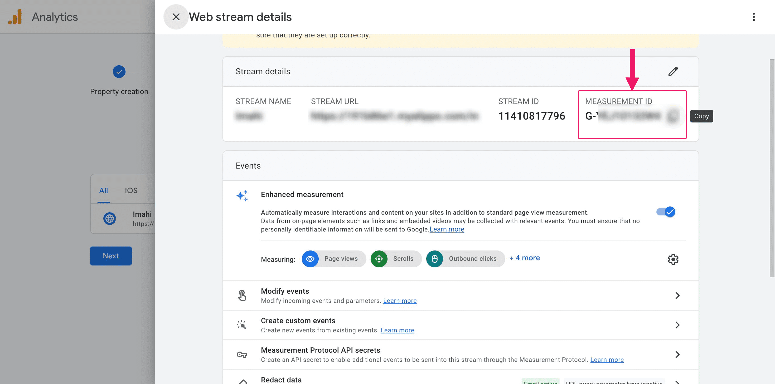Expand the Create custom events section
775x384 pixels.
pos(677,325)
